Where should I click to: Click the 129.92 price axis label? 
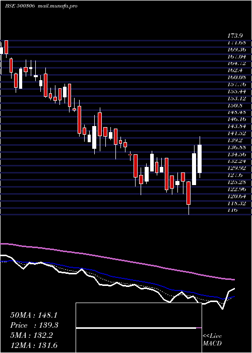236,168
